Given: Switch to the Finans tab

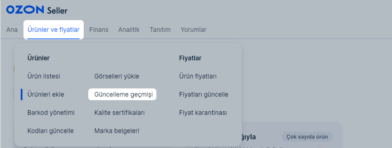Looking at the screenshot, I should 99,30.
